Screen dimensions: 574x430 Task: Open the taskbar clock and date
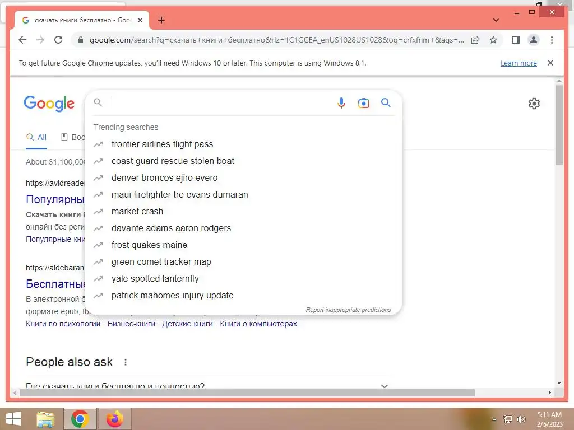coord(549,419)
